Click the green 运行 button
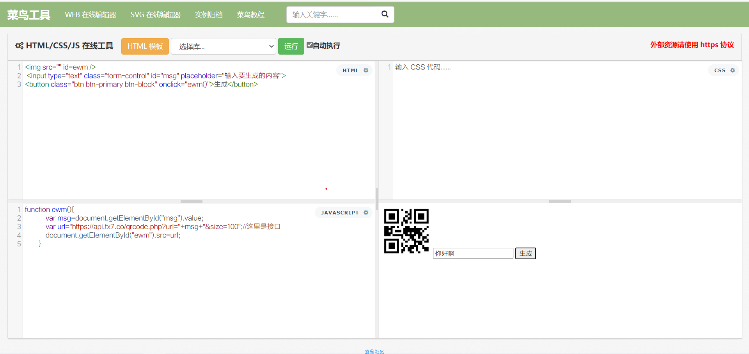Image resolution: width=749 pixels, height=354 pixels. pyautogui.click(x=291, y=46)
